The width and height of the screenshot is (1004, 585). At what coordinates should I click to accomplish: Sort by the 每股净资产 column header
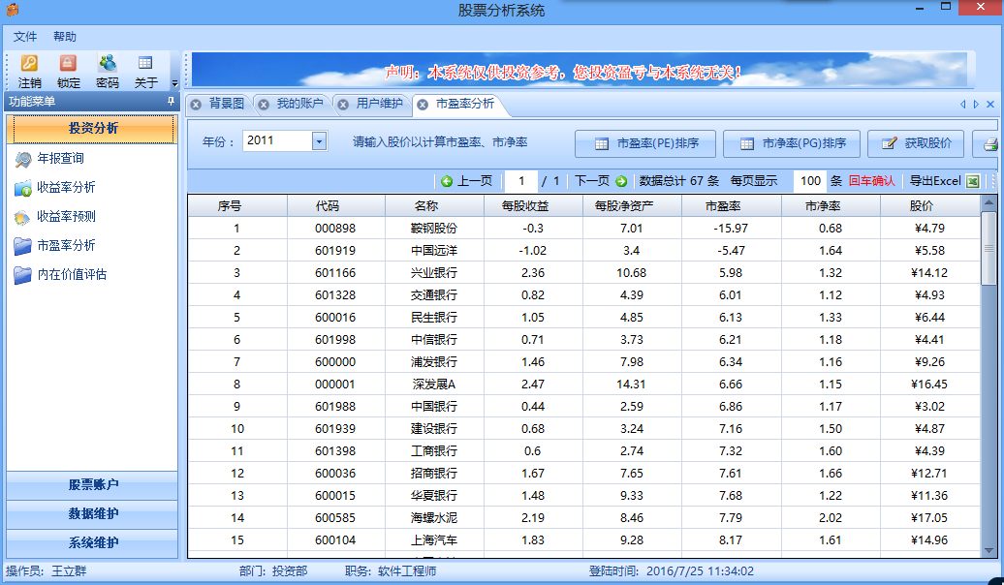point(633,206)
